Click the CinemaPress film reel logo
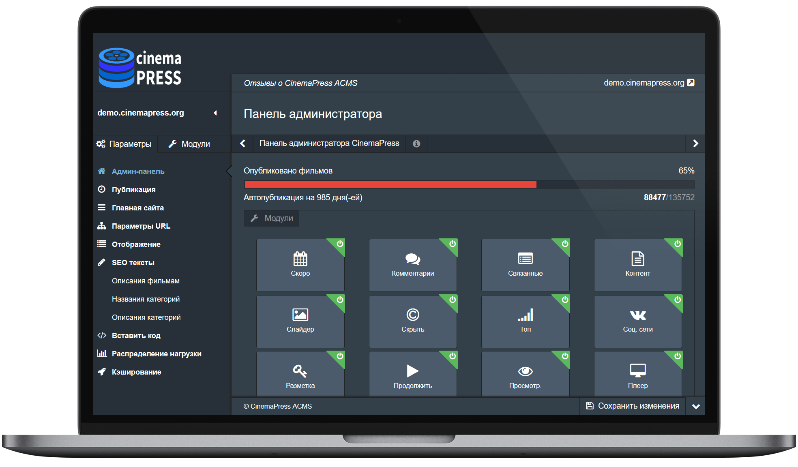 click(140, 68)
